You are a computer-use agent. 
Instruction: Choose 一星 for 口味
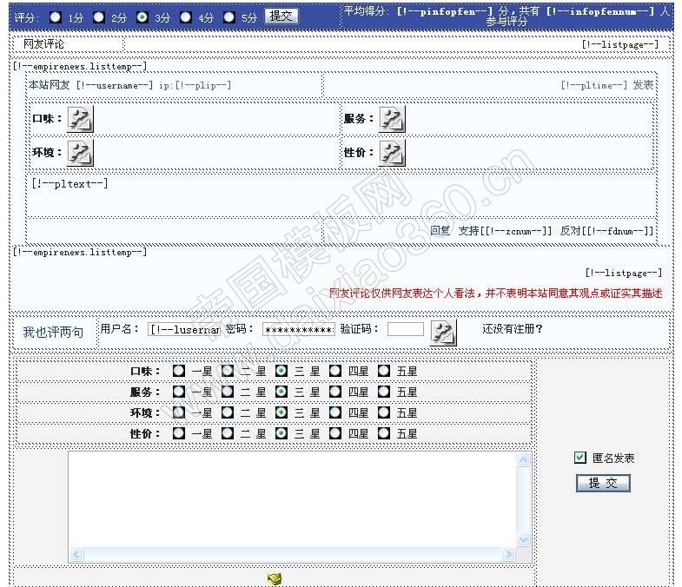(x=179, y=371)
